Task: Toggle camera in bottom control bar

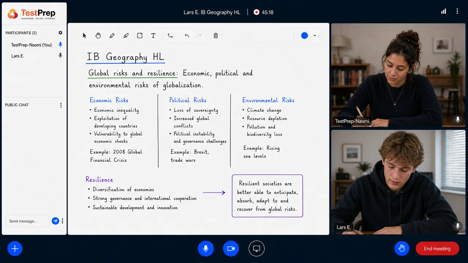Action: [x=231, y=249]
